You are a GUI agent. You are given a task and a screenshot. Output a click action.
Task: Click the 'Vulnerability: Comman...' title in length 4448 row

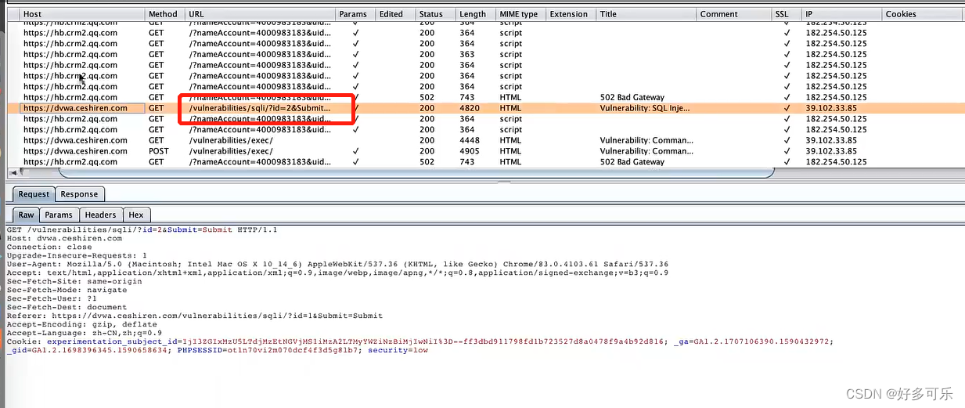pos(646,140)
